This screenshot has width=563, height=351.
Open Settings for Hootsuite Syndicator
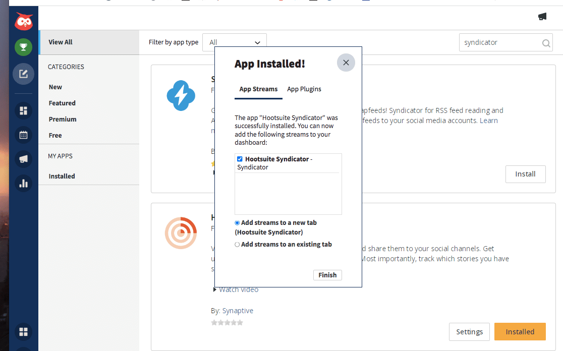point(469,332)
